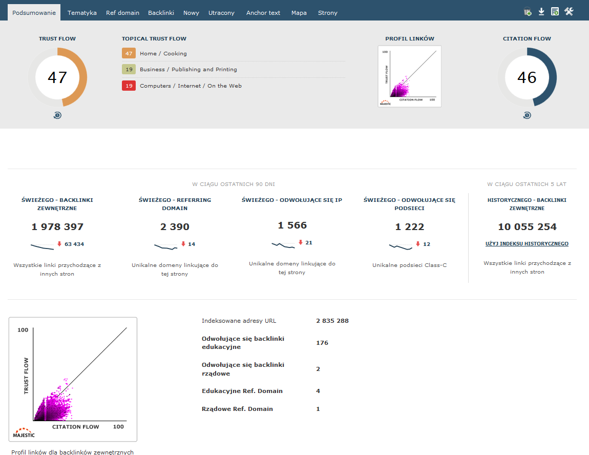589x455 pixels.
Task: Click the 2 390 referring domains value
Action: [x=175, y=226]
